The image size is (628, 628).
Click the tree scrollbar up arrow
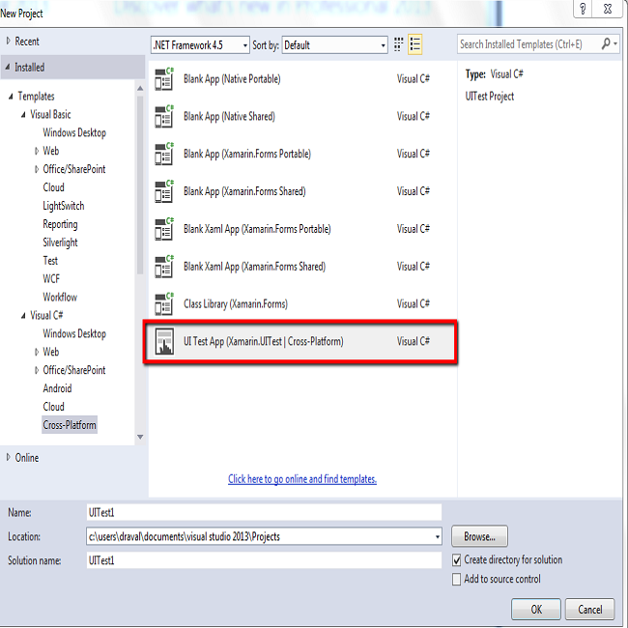click(x=140, y=88)
